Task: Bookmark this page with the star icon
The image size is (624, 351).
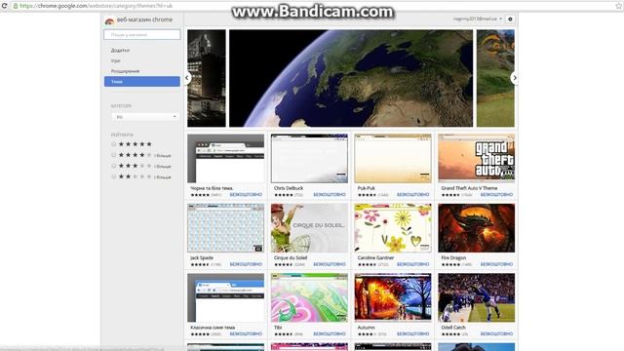Action: point(619,6)
